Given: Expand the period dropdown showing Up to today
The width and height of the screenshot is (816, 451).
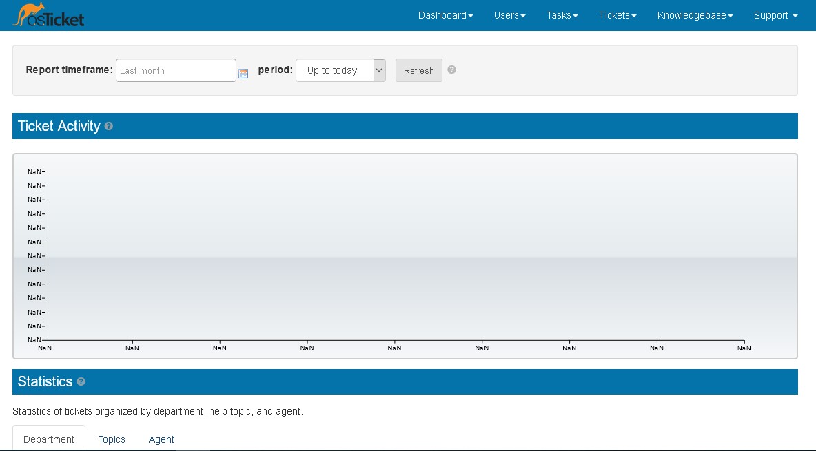Looking at the screenshot, I should [x=340, y=70].
